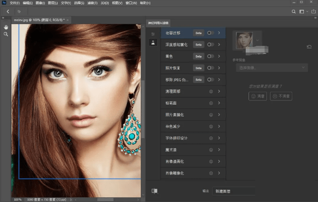
Task: Enable the 深度感知雾化 filter toggle
Action: point(210,44)
